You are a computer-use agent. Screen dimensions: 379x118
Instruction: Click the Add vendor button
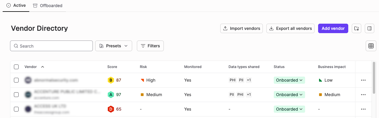(x=333, y=28)
